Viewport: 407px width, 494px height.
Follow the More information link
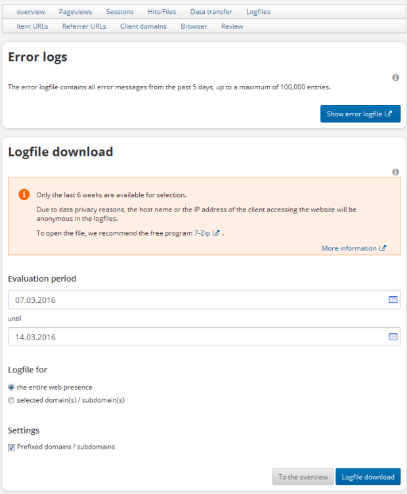pos(353,248)
